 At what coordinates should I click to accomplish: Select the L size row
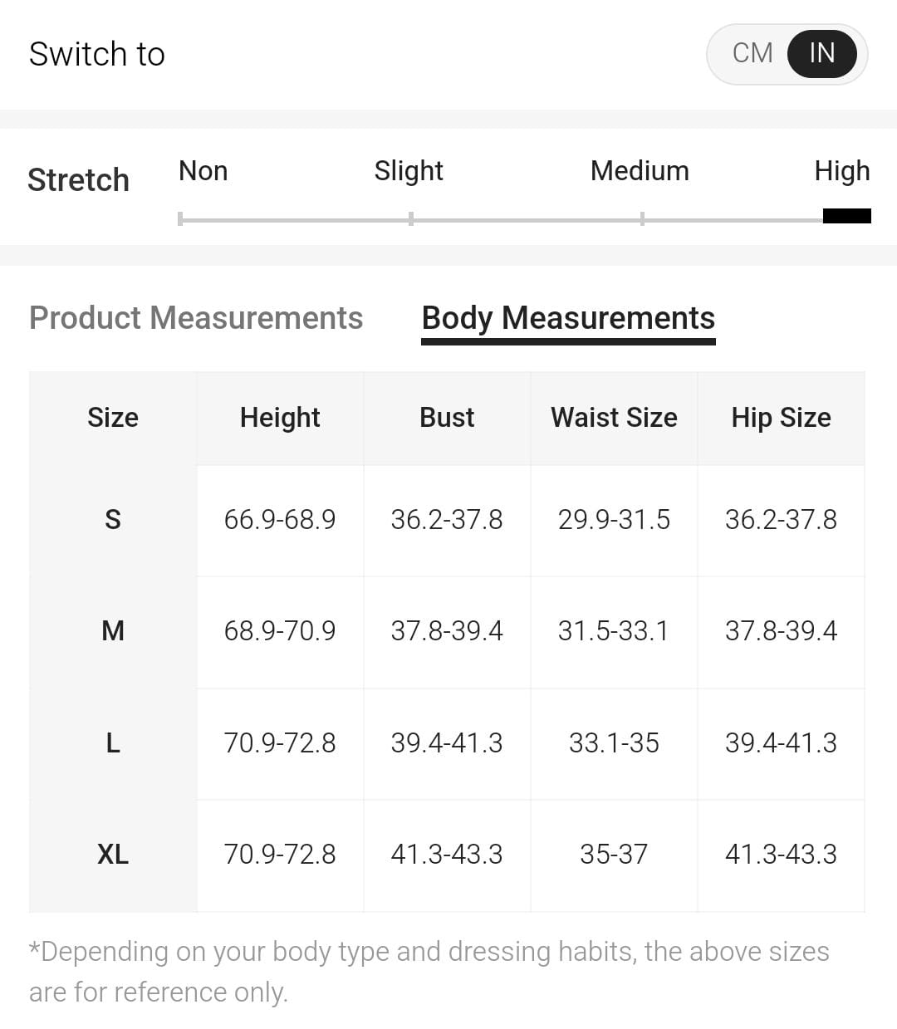pos(113,742)
